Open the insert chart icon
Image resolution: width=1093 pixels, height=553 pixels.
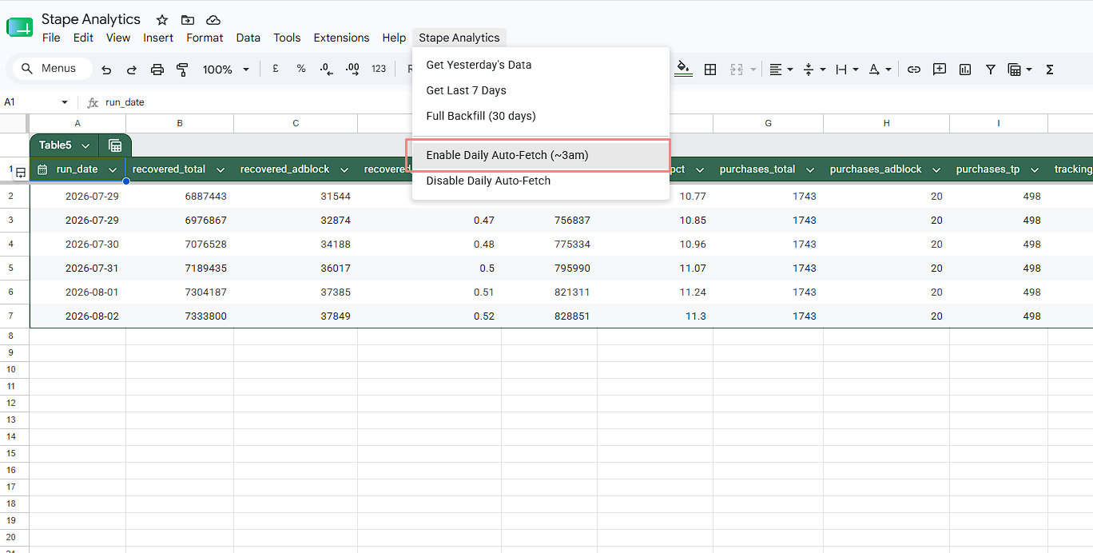point(965,70)
